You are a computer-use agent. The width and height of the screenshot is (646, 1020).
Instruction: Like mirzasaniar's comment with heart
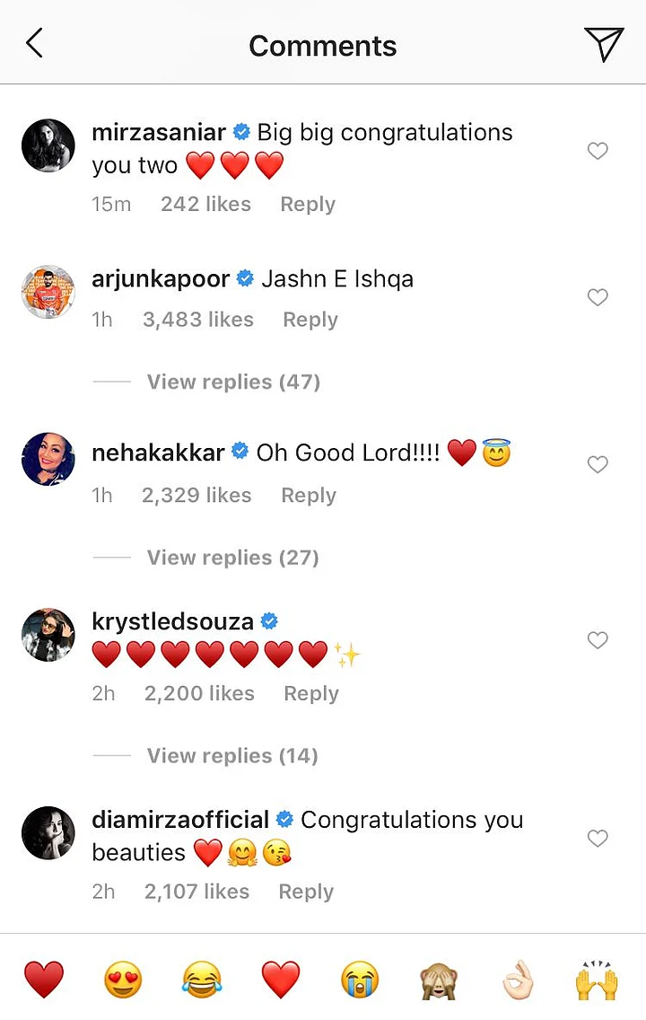pos(598,151)
